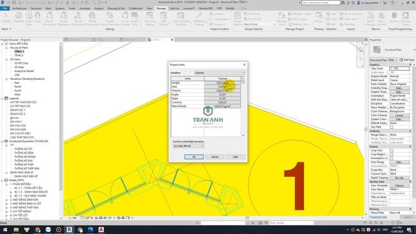Screen dimensions: 416x234
Task: Click the keyword search field in title bar
Action: tap(320, 3)
